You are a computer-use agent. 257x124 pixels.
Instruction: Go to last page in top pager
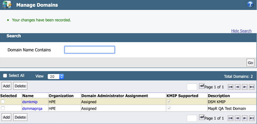[x=252, y=87]
